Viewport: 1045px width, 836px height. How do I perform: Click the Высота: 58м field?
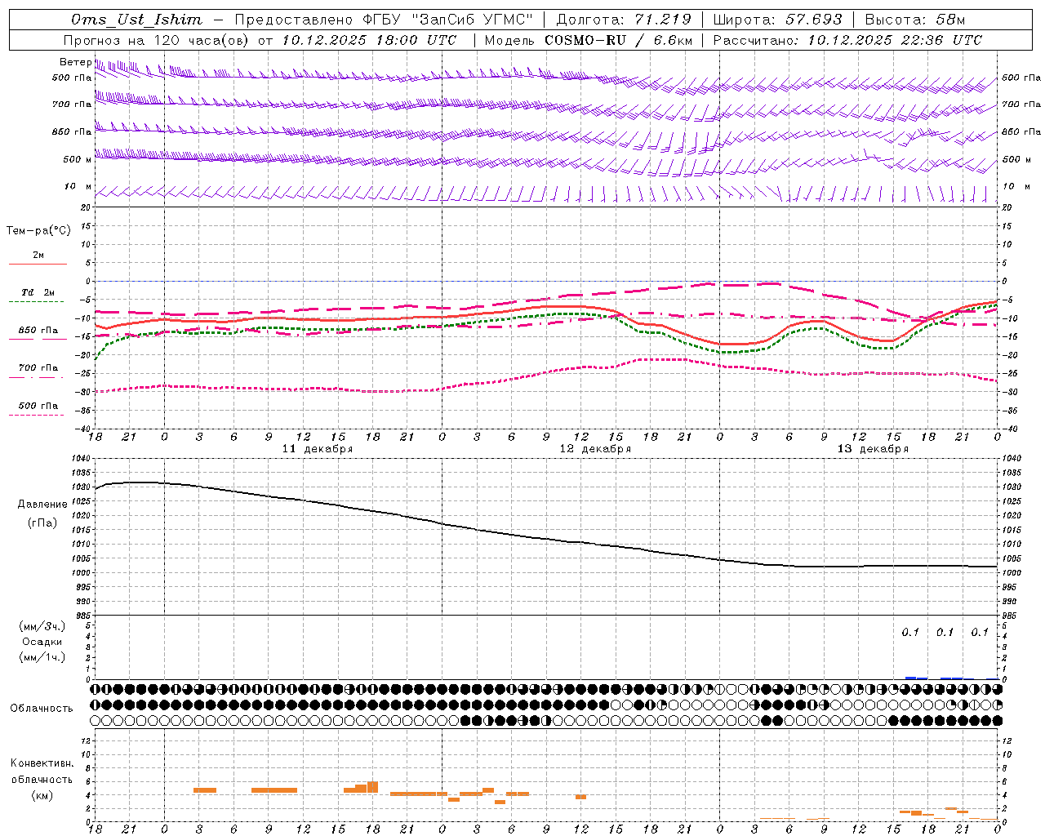click(915, 20)
